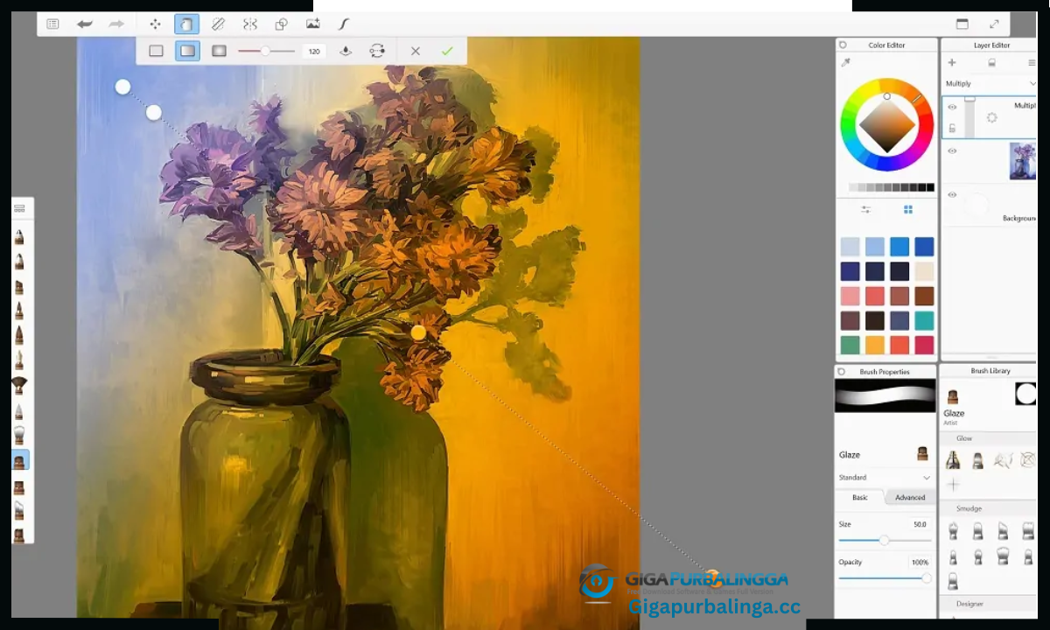Choose the solid fill type
Screen dimensions: 1050x630
point(156,51)
